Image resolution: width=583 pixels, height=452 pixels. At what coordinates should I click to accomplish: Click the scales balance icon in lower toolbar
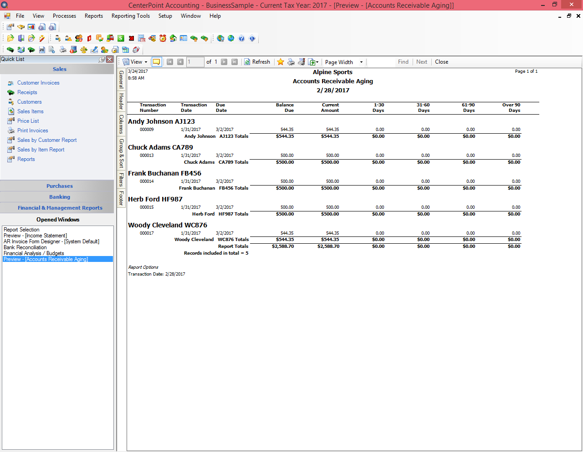[x=83, y=50]
